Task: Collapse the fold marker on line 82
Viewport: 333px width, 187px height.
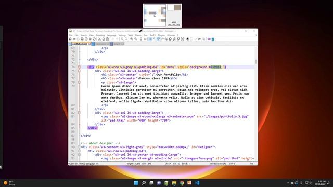Action: click(79, 113)
